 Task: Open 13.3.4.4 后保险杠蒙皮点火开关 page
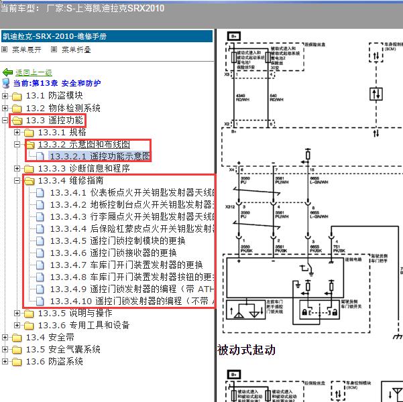(132, 229)
